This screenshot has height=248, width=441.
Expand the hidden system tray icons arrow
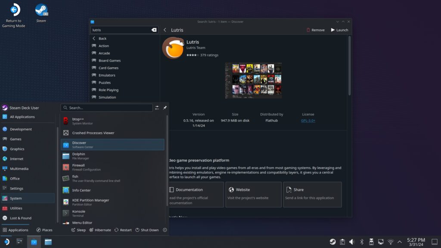point(400,242)
